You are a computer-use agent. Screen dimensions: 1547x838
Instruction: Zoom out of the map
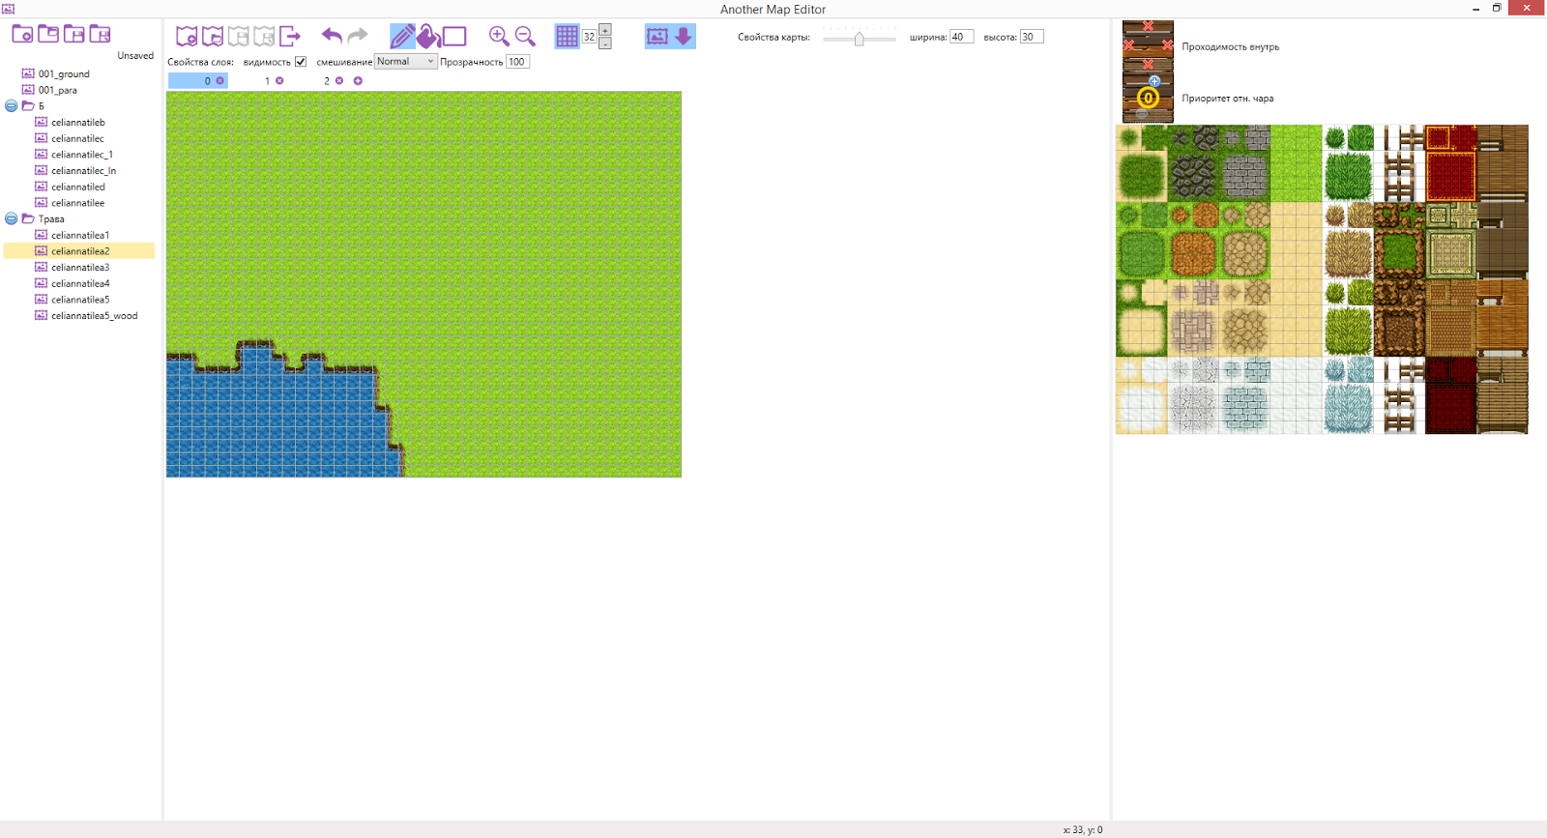[x=525, y=37]
